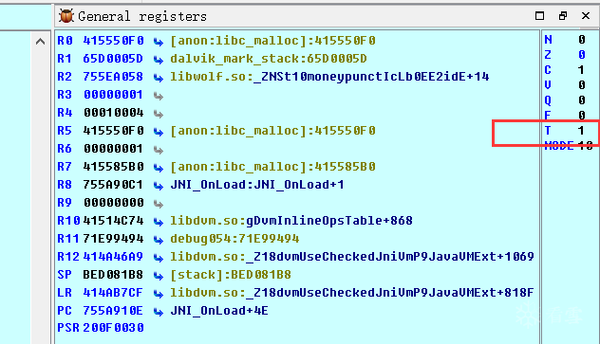600x344 pixels.
Task: Follow the jump arrow next to SP
Action: pyautogui.click(x=158, y=275)
